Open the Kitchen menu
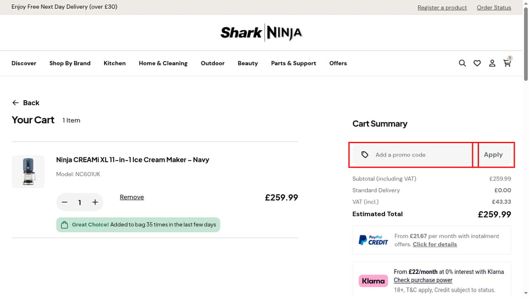The height and width of the screenshot is (297, 529). [x=115, y=63]
